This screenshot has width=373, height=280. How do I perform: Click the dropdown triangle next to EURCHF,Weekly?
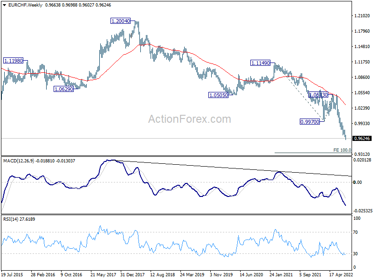coord(4,5)
